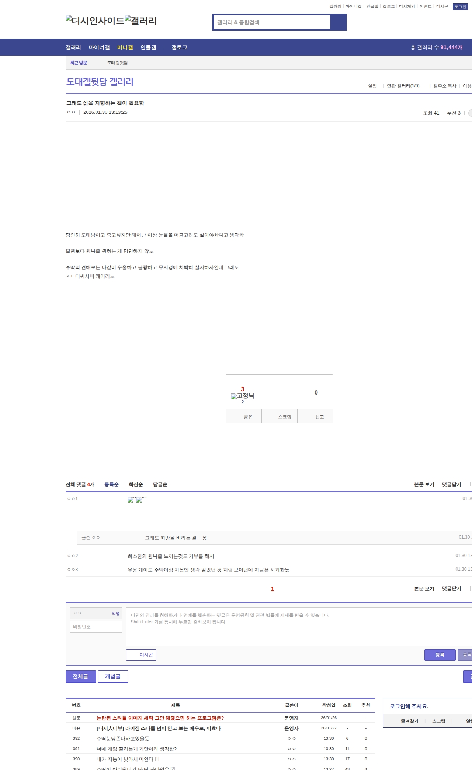Open the gallery 설정 menu
The height and width of the screenshot is (770, 472).
click(x=372, y=86)
